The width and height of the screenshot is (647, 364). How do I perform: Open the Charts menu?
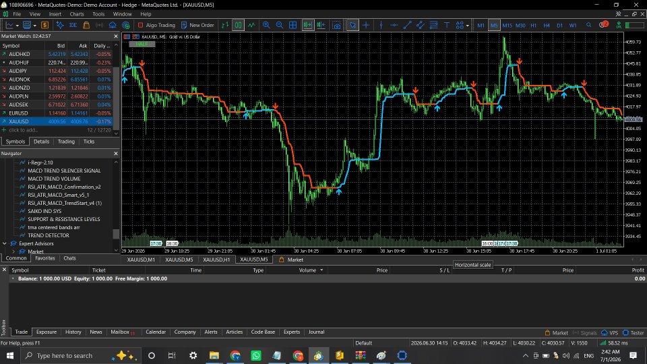point(77,14)
